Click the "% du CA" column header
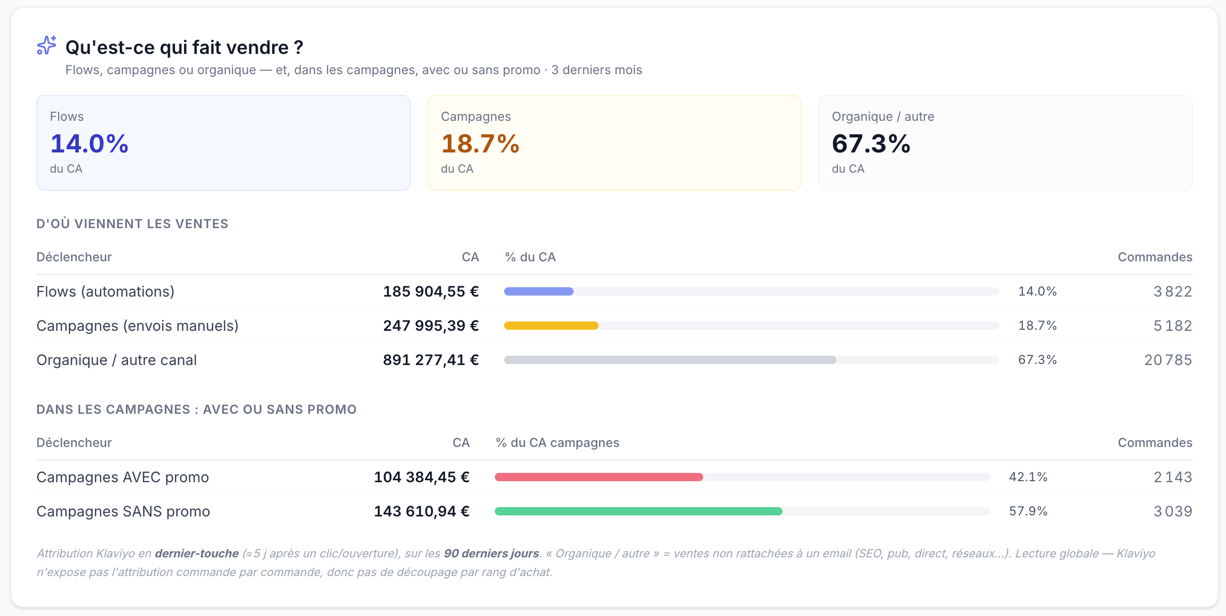 point(530,257)
